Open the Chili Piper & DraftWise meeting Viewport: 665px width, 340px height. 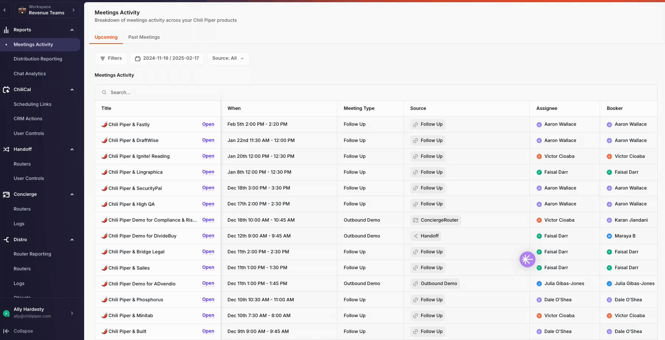point(208,140)
